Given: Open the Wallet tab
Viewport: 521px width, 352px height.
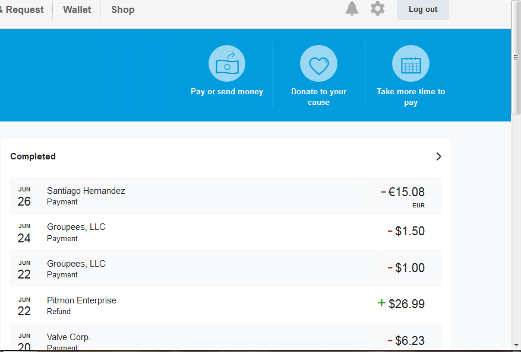Looking at the screenshot, I should [x=77, y=9].
